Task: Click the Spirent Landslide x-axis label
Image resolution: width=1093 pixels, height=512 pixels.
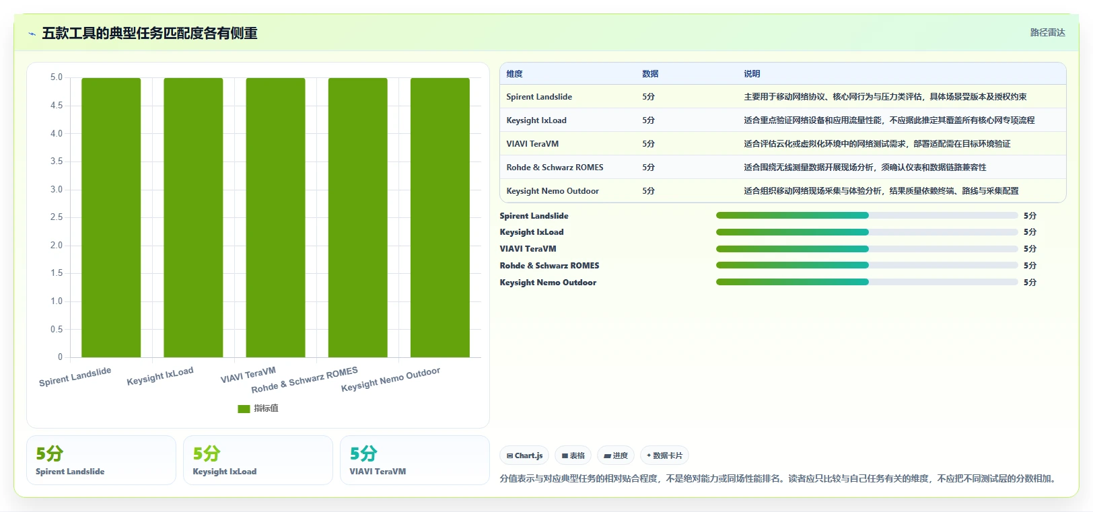Action: [75, 377]
